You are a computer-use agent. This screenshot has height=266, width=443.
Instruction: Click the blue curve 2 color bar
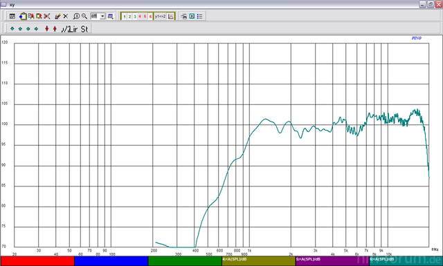pyautogui.click(x=111, y=261)
